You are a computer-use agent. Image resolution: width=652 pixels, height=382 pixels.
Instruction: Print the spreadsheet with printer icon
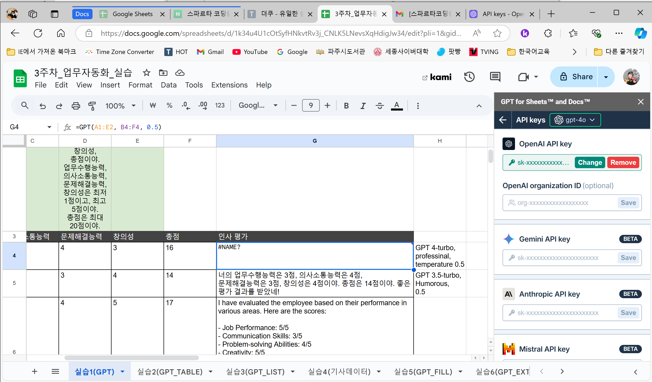tap(76, 106)
